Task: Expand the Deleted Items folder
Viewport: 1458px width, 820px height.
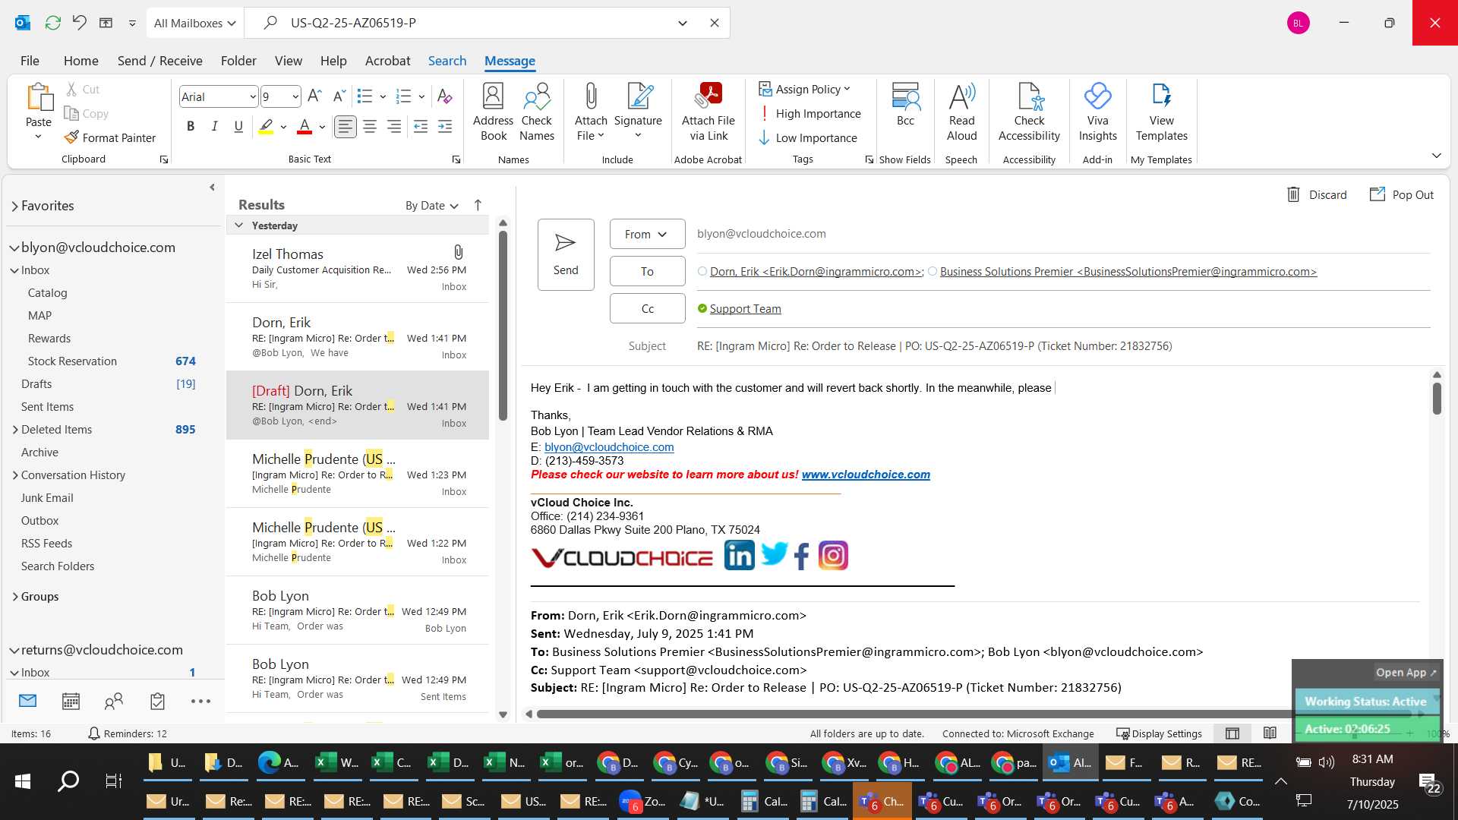Action: pos(15,430)
